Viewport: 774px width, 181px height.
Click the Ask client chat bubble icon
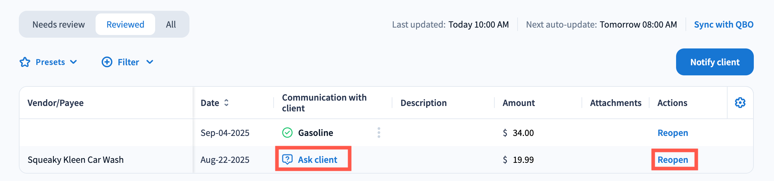pyautogui.click(x=287, y=159)
